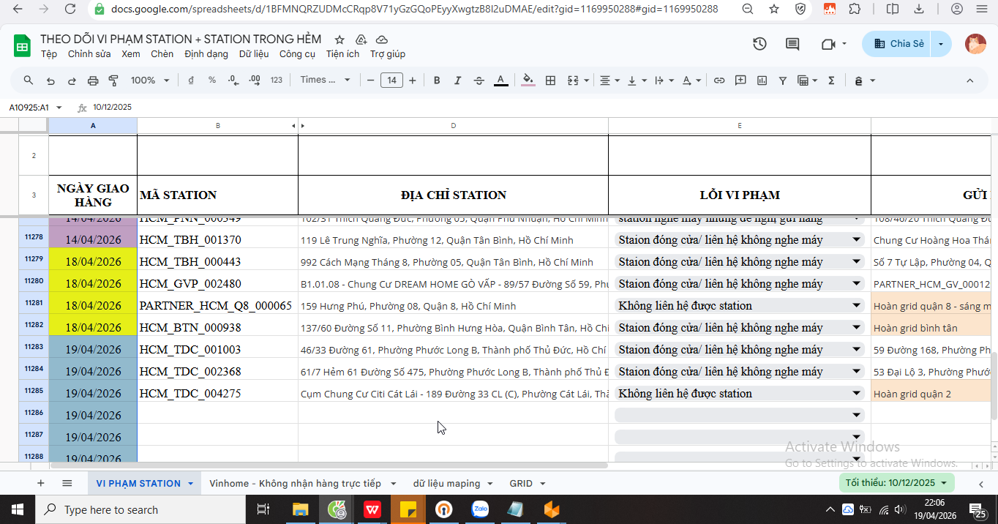Toggle strikethrough formatting

click(x=479, y=81)
